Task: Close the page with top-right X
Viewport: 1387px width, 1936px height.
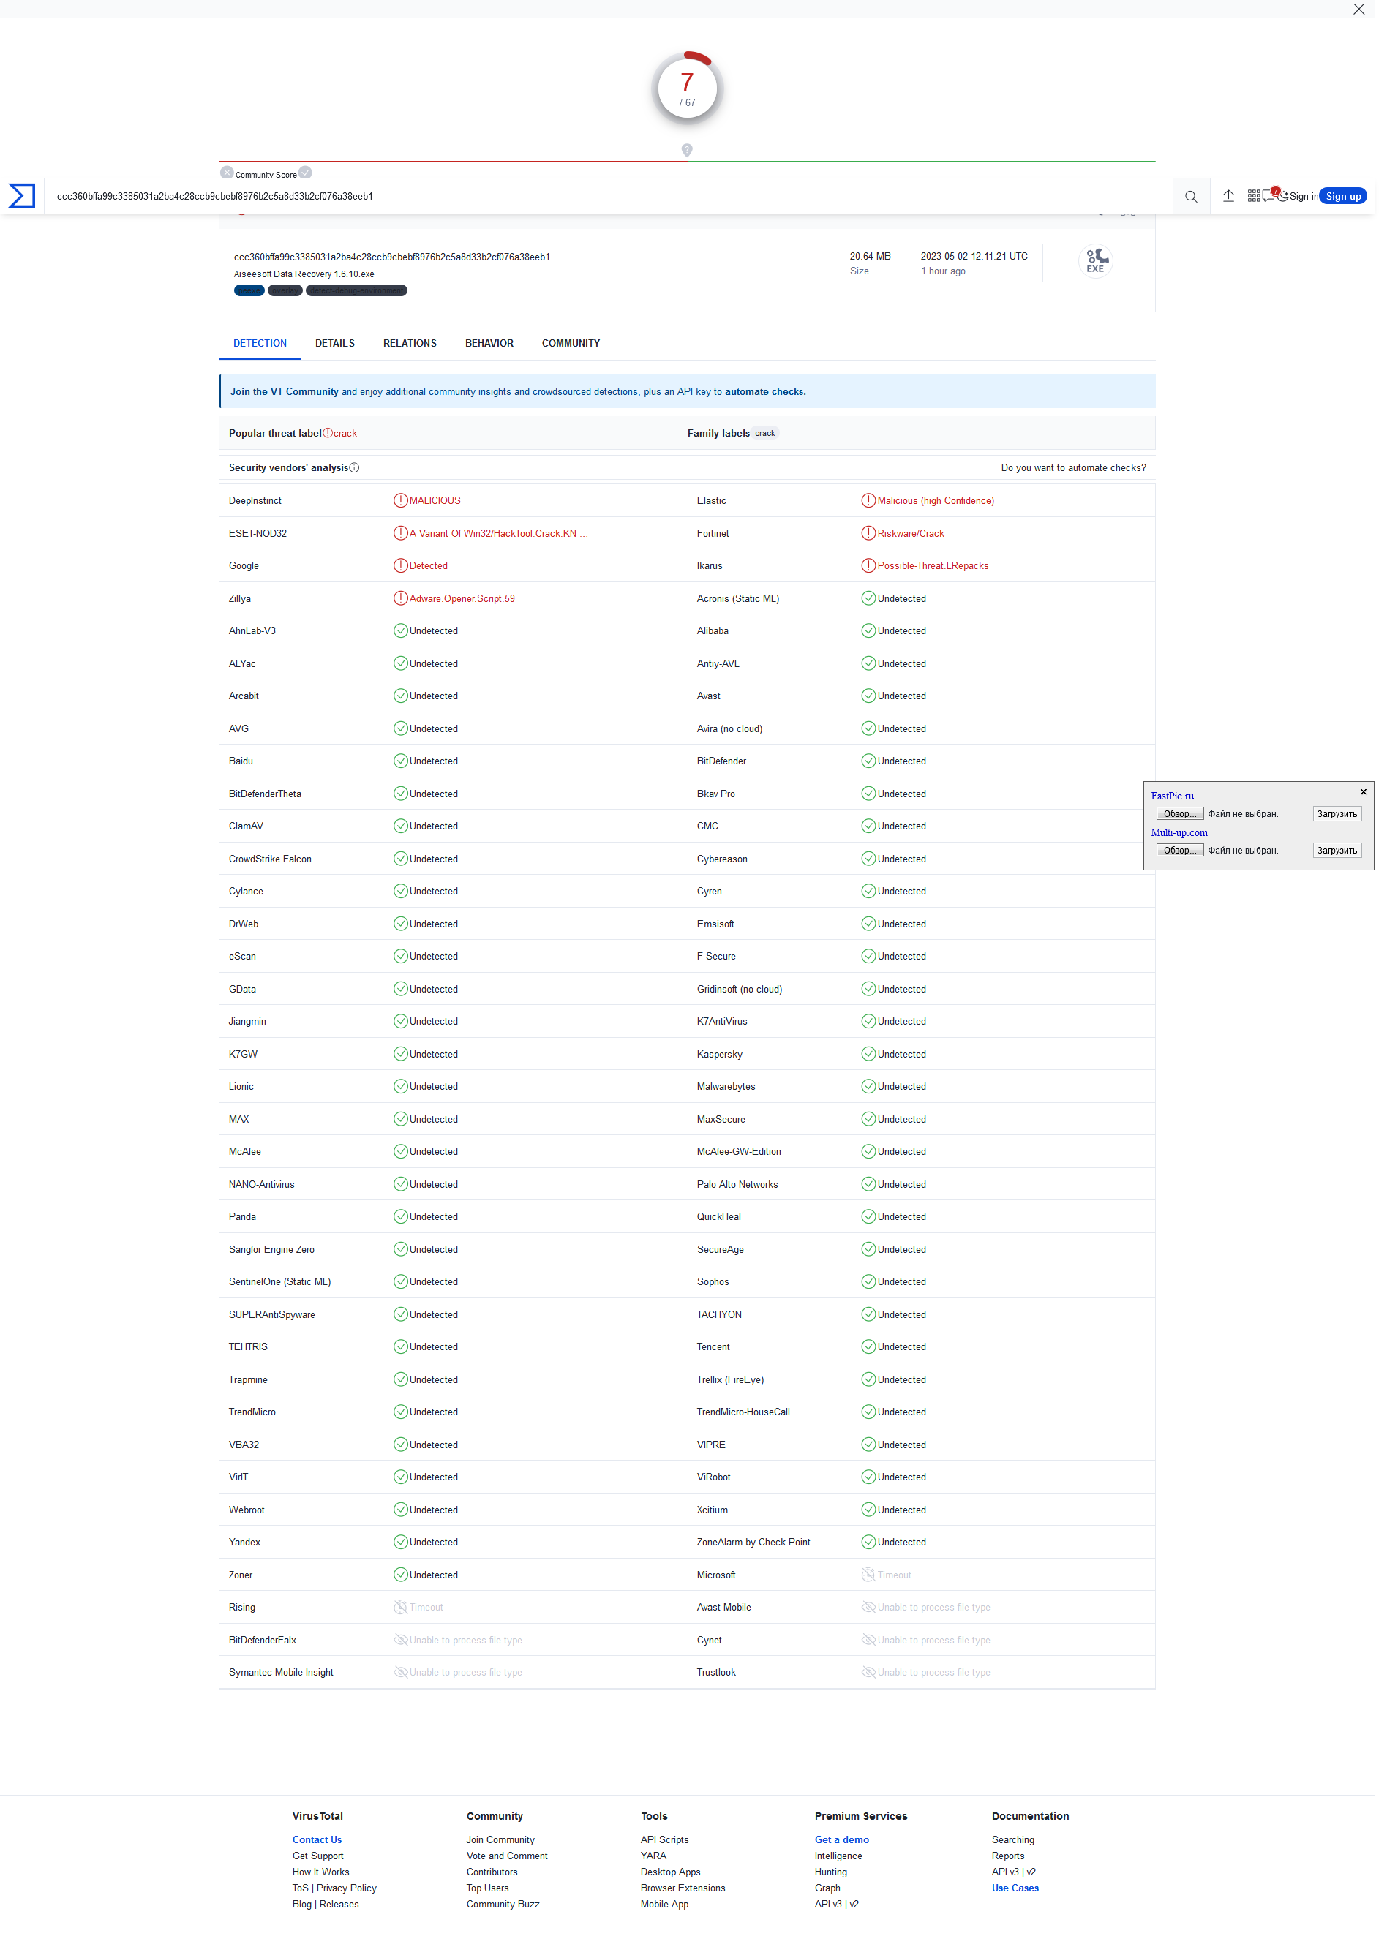Action: point(1358,10)
